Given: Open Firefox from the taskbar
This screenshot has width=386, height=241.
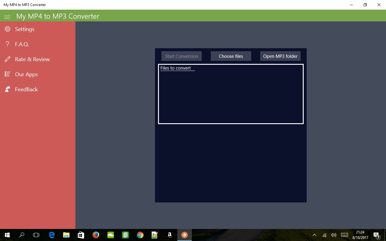Looking at the screenshot, I should tap(96, 235).
